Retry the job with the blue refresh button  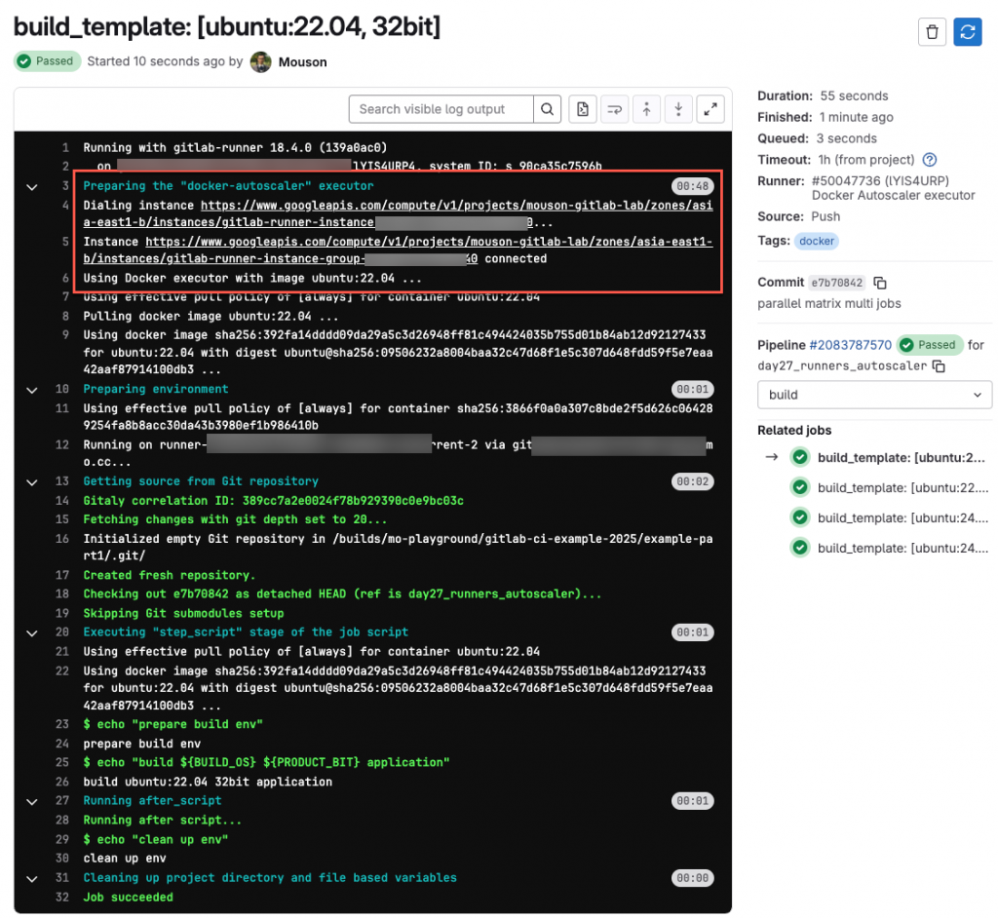(968, 32)
